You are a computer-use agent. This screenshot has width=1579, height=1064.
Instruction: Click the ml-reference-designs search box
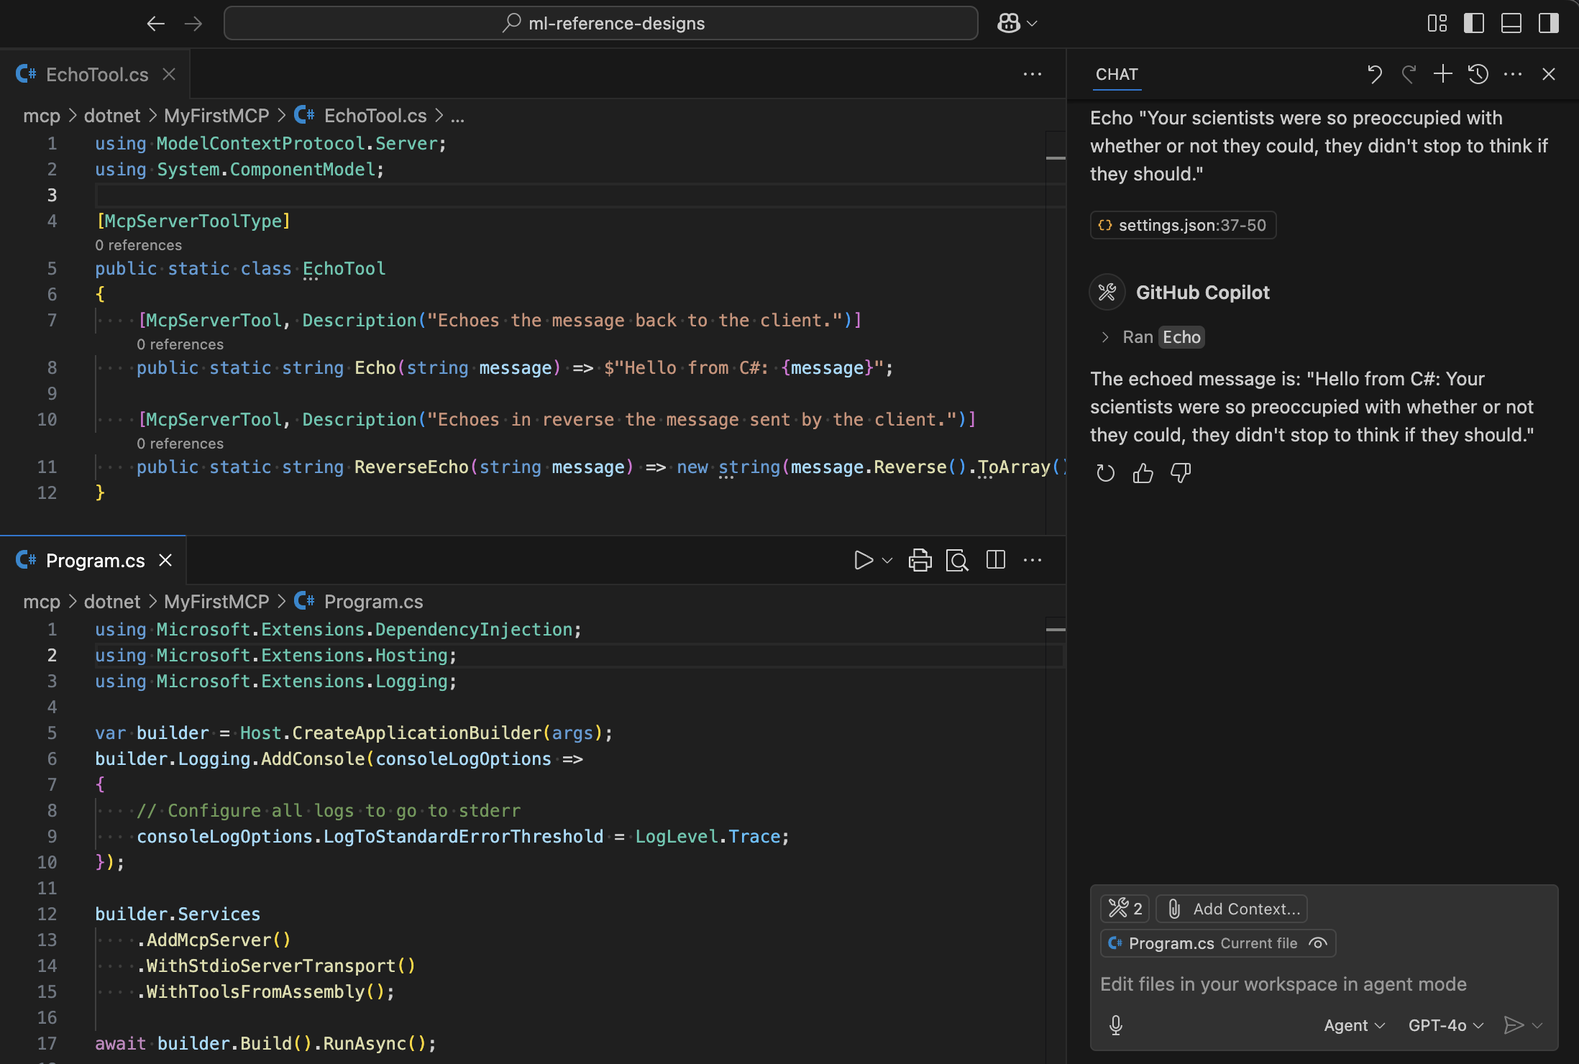point(601,24)
